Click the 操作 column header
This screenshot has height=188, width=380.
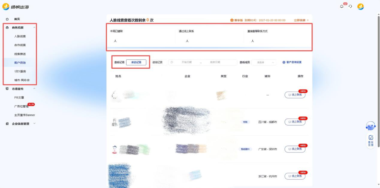tap(300, 76)
